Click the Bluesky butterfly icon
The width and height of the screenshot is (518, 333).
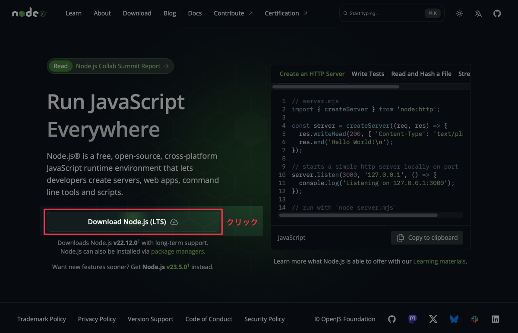click(454, 319)
